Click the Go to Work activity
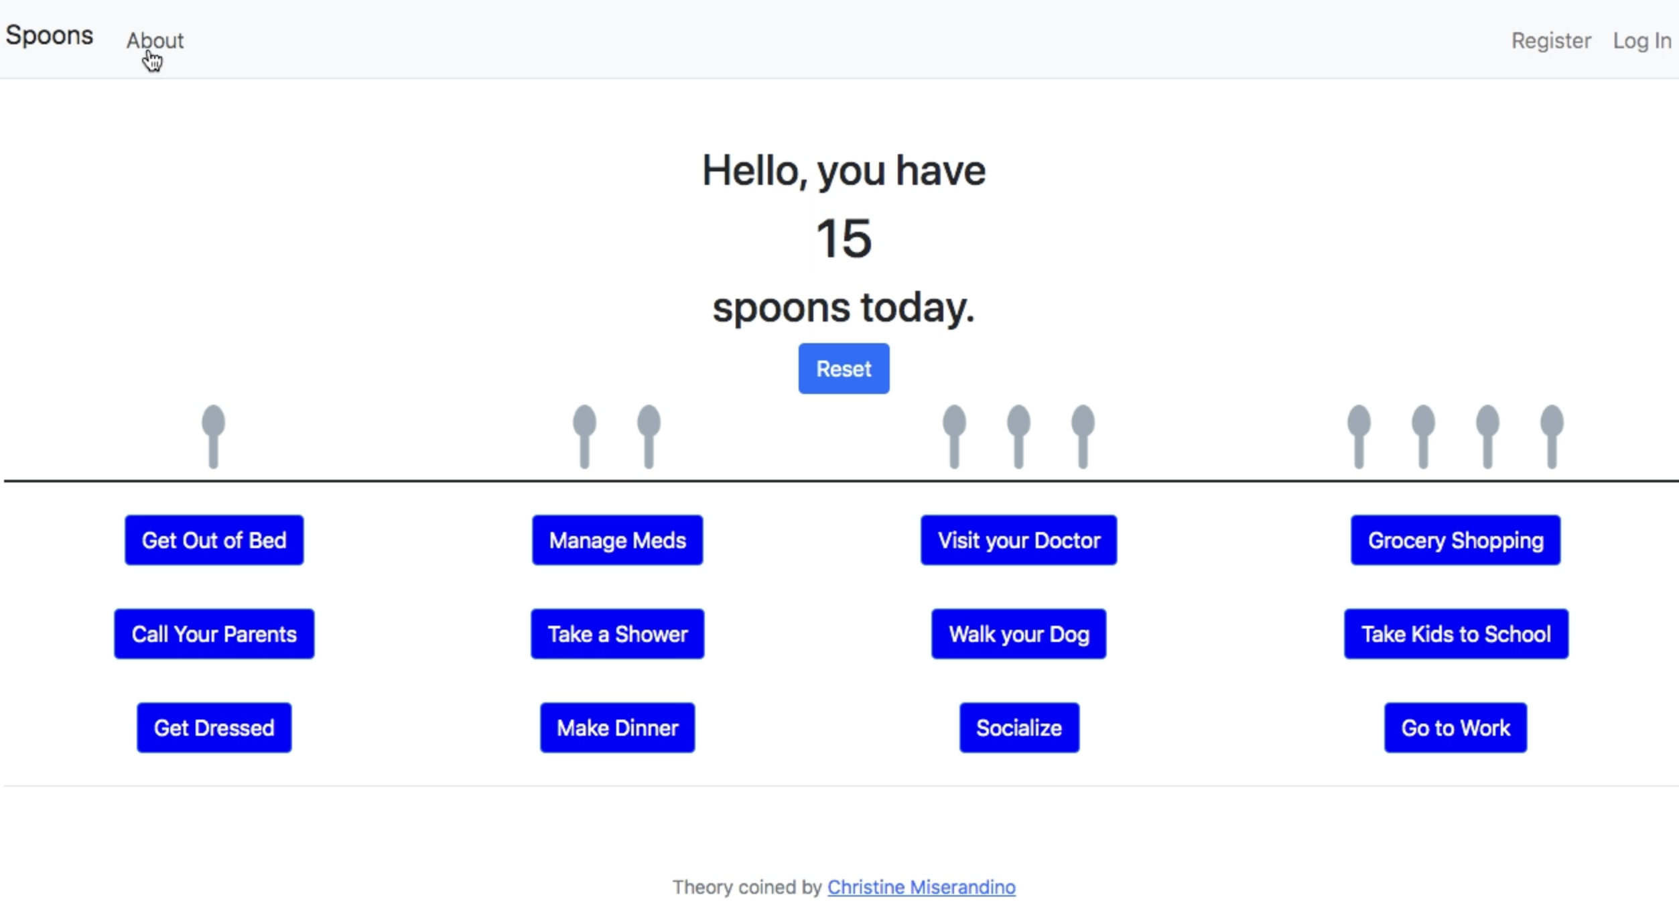This screenshot has width=1679, height=918. [1455, 728]
